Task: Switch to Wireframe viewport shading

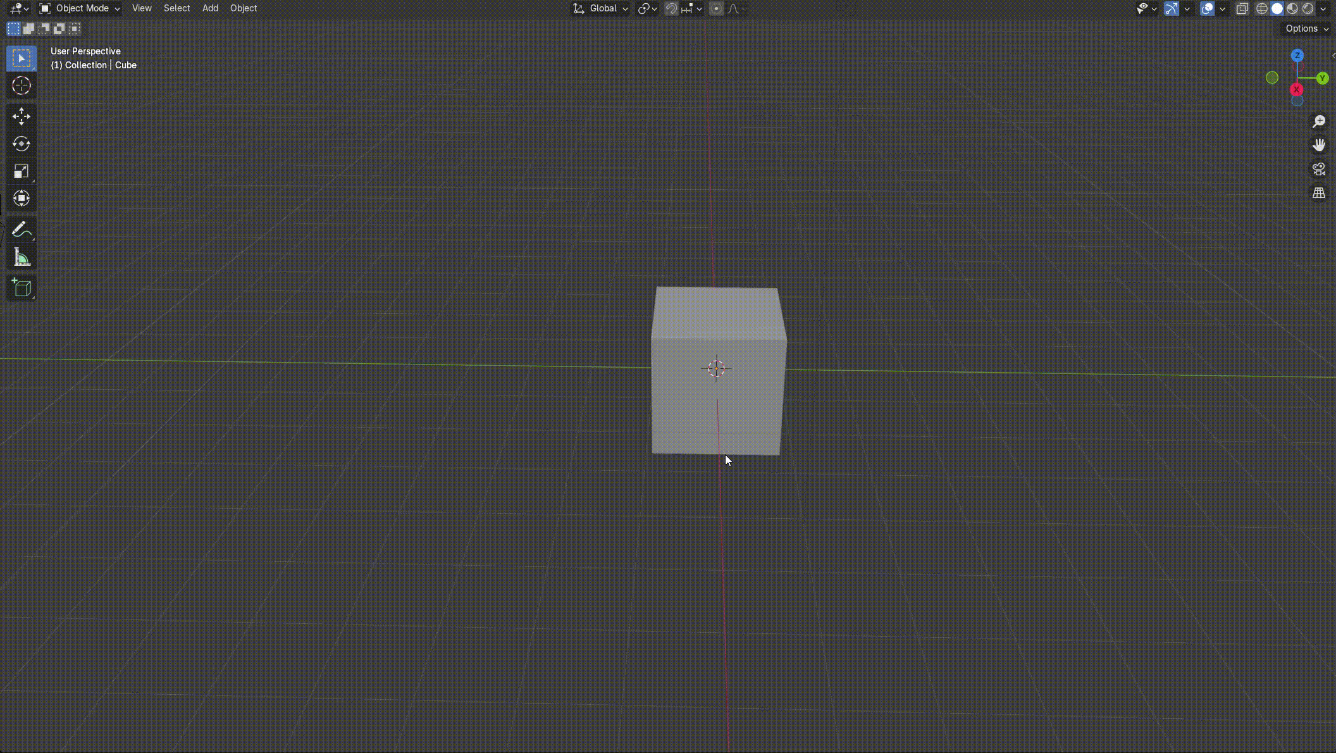Action: pyautogui.click(x=1262, y=8)
